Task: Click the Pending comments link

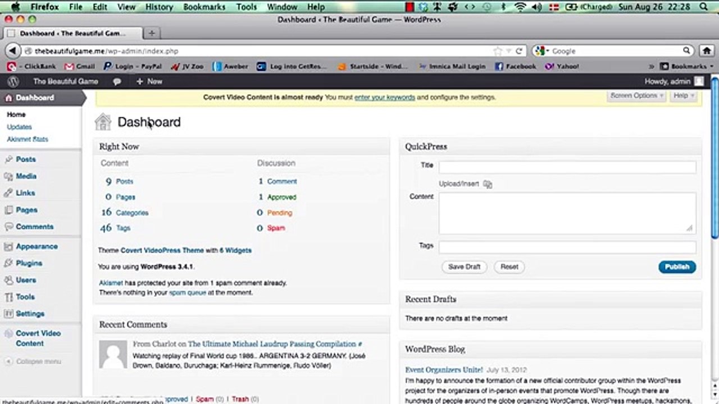Action: [280, 213]
